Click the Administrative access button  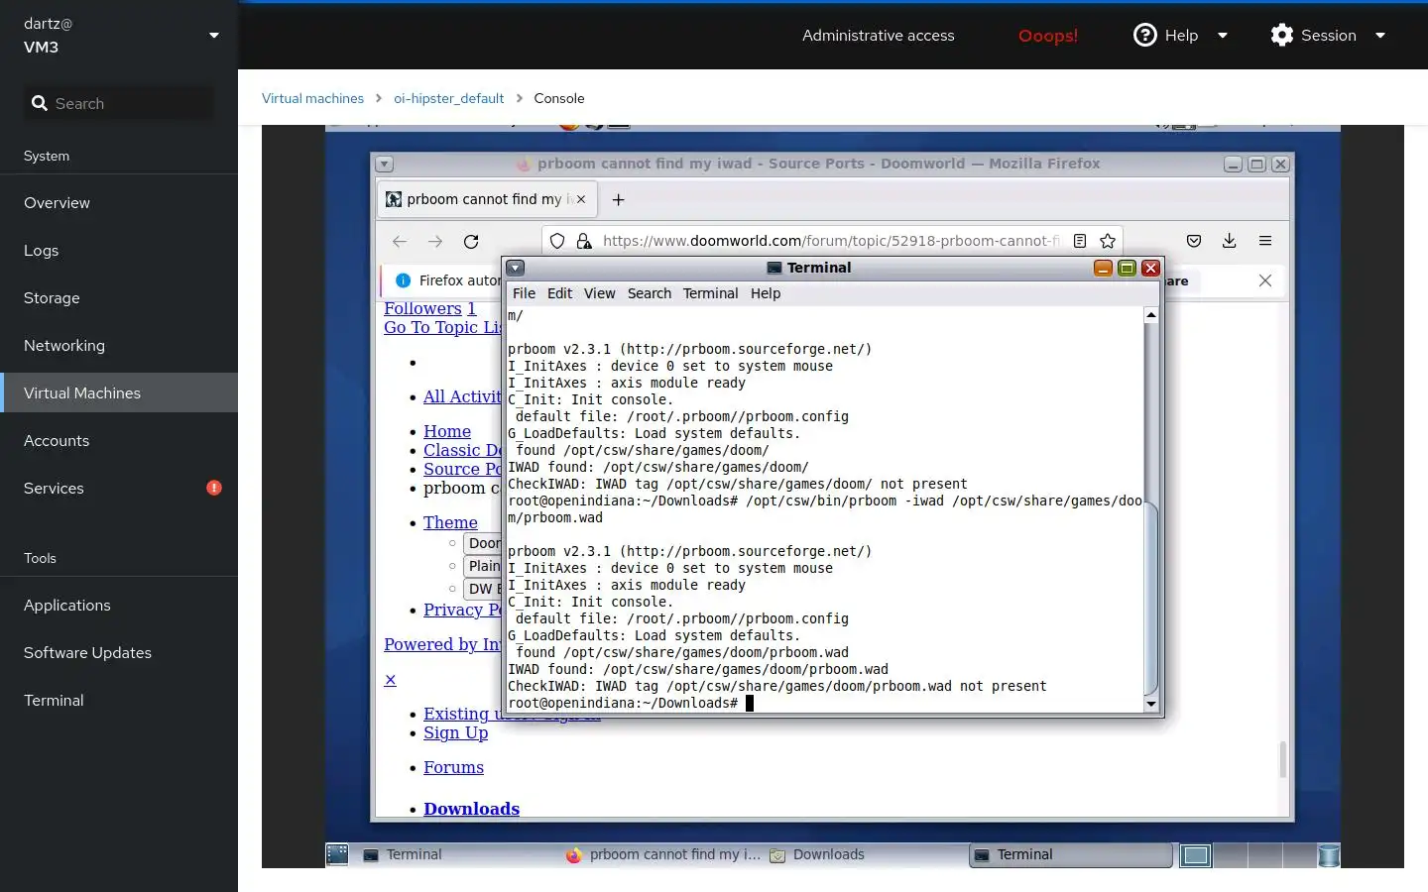coord(878,35)
